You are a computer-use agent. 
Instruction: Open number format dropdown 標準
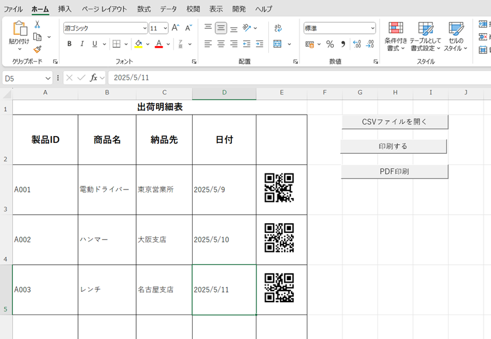pyautogui.click(x=373, y=28)
